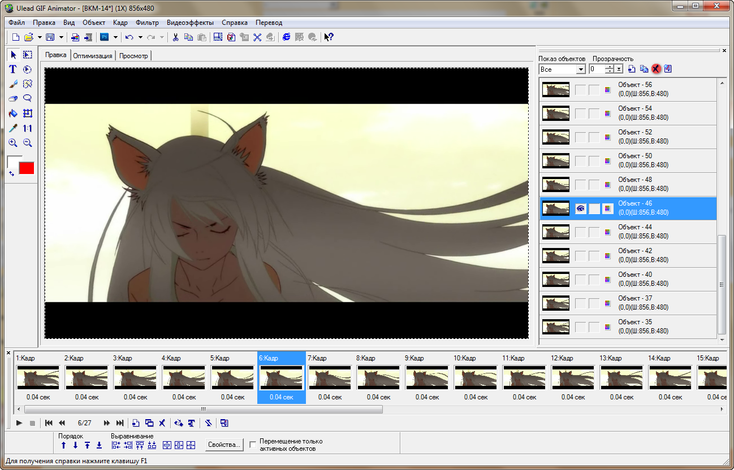Image resolution: width=734 pixels, height=470 pixels.
Task: Open the Объект menu
Action: [93, 23]
